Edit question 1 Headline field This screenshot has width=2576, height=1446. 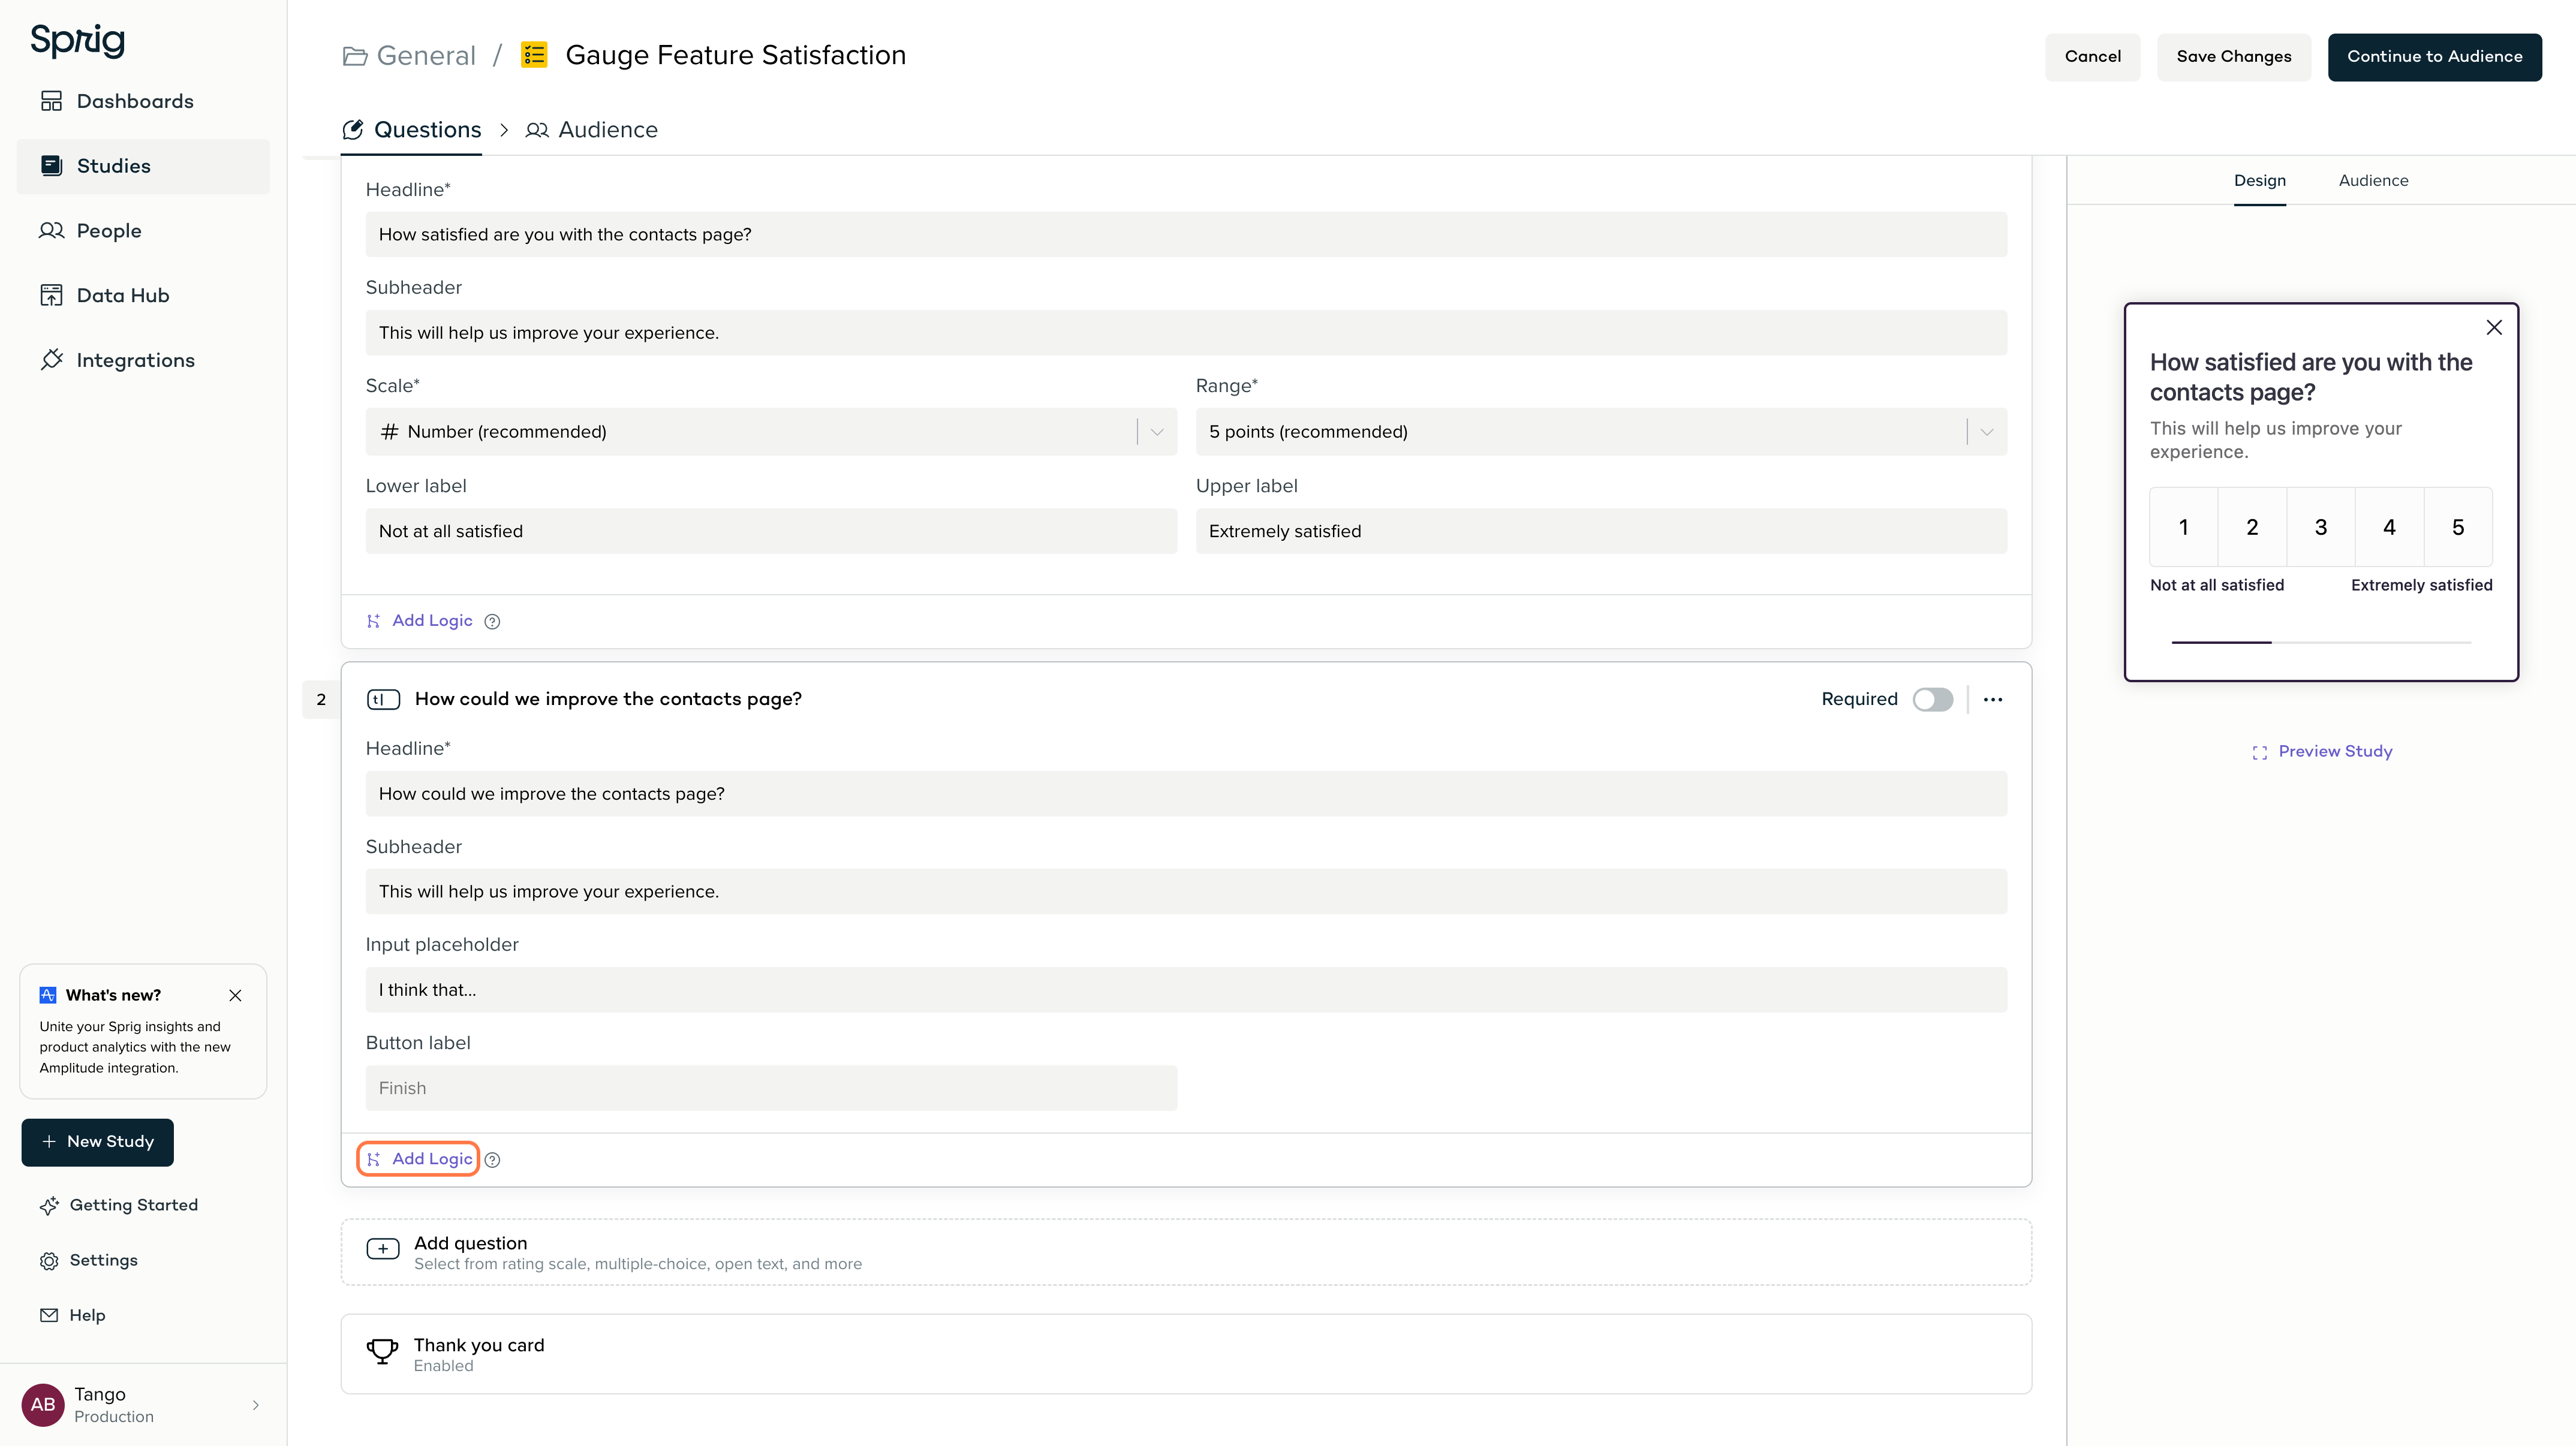pyautogui.click(x=1186, y=234)
